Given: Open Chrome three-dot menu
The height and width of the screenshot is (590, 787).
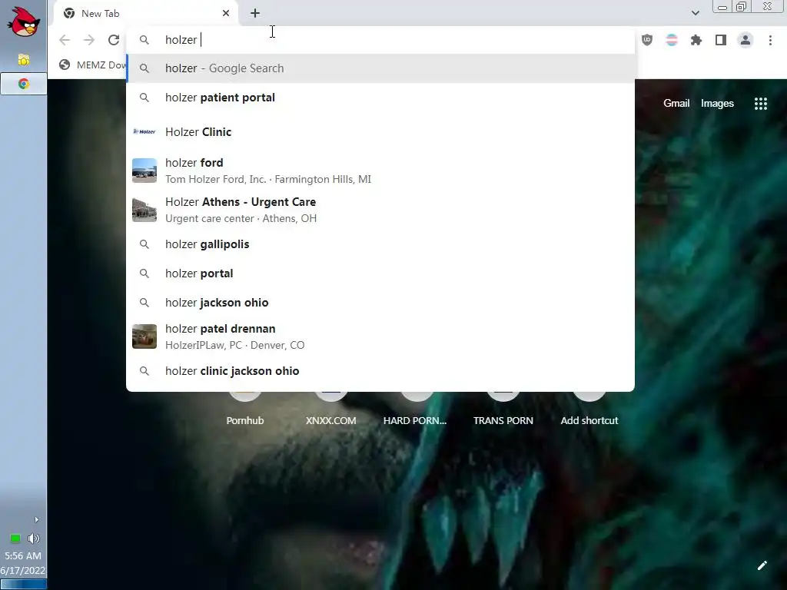Looking at the screenshot, I should [770, 40].
